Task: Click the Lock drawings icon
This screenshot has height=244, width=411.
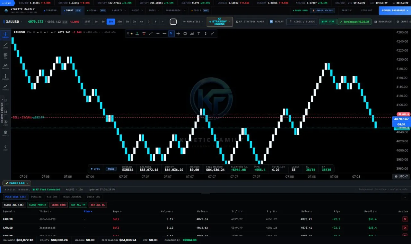Action: (x=5, y=112)
